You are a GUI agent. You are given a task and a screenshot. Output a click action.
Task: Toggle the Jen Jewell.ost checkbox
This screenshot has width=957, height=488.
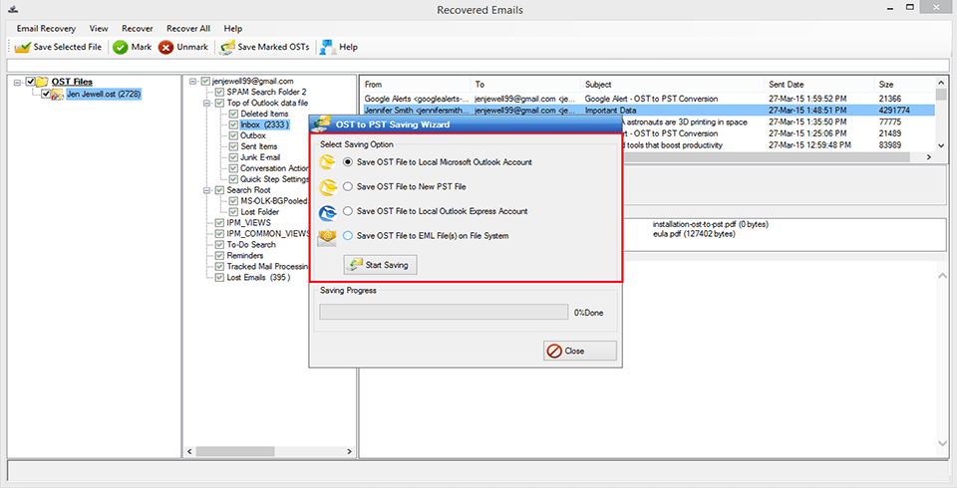(x=46, y=94)
